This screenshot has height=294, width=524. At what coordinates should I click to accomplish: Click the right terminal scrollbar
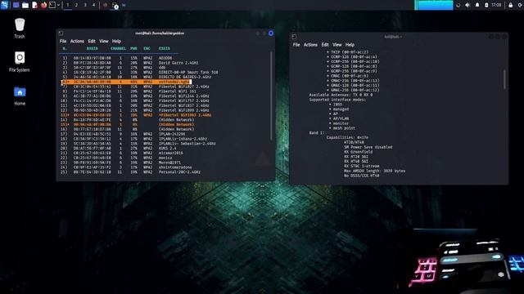tap(504, 80)
